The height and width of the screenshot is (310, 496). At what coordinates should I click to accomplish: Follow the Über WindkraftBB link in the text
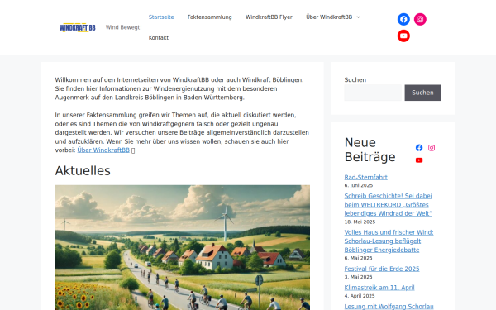click(103, 150)
